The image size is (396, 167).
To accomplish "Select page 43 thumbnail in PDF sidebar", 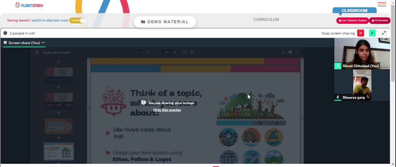I will pos(59,101).
